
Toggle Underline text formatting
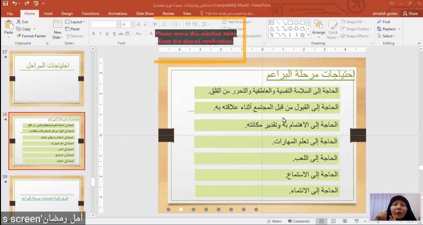pos(107,34)
